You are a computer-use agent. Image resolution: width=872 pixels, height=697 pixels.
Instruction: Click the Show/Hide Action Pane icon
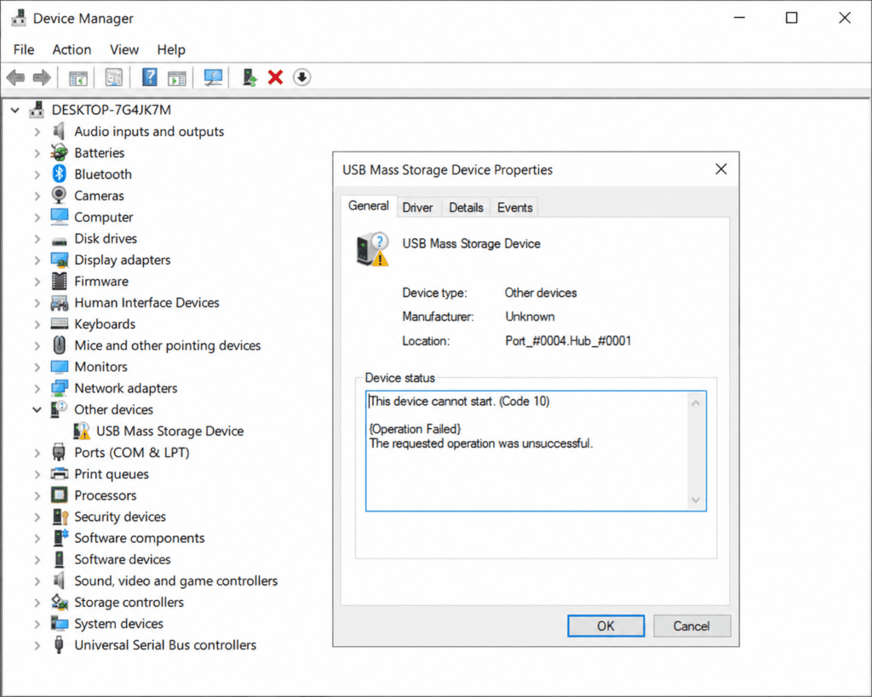[x=176, y=77]
